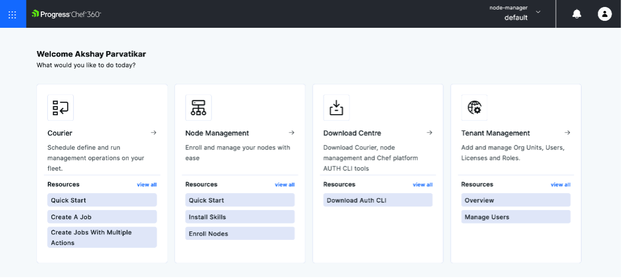The image size is (623, 279).
Task: Open the user profile avatar
Action: pyautogui.click(x=604, y=14)
